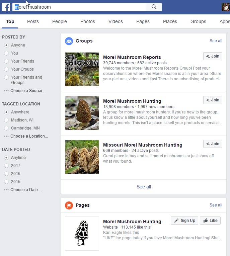The image size is (230, 256).
Task: Like the Morel Mushroom Hunting page
Action: tap(210, 221)
